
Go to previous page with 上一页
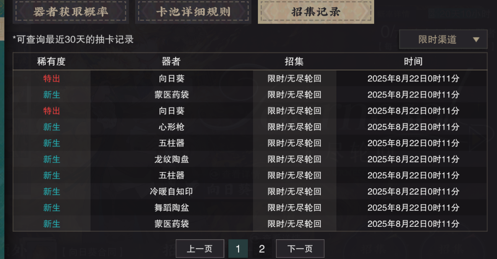(200, 249)
